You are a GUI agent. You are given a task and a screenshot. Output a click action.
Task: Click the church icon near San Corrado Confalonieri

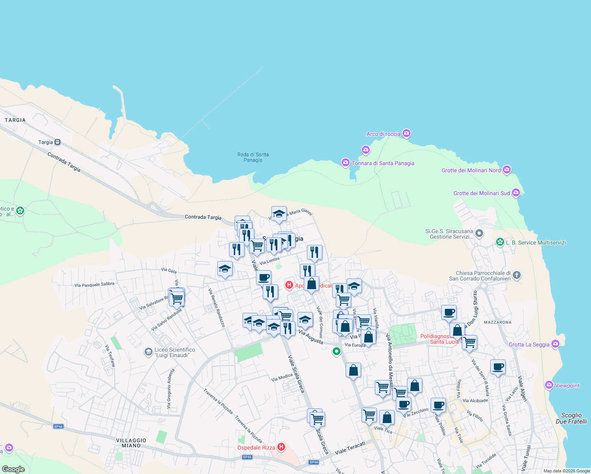(516, 275)
